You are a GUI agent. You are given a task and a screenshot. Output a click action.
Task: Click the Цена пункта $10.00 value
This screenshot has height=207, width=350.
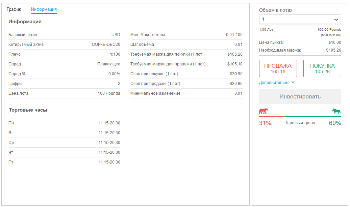pos(334,42)
